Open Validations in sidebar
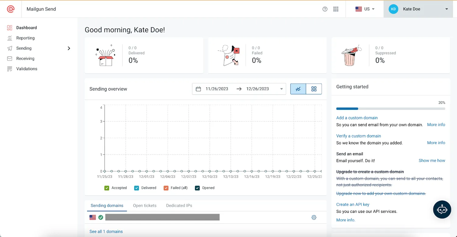This screenshot has width=457, height=237. pyautogui.click(x=27, y=69)
